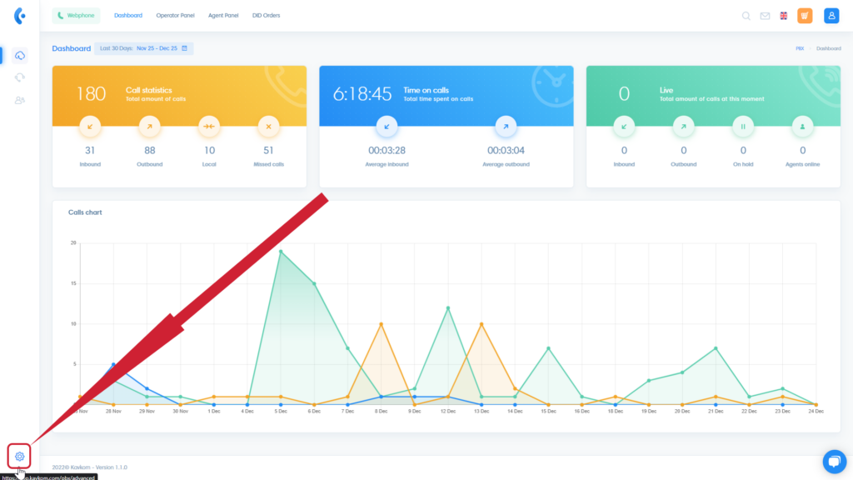Go to DID Orders

click(x=267, y=16)
